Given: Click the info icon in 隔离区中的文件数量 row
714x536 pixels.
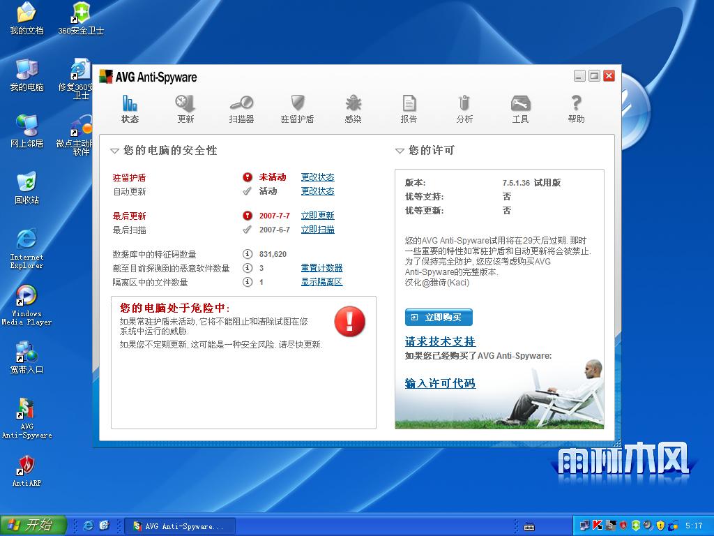Looking at the screenshot, I should pyautogui.click(x=248, y=282).
